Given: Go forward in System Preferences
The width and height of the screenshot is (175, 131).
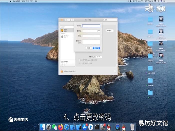Looking at the screenshot, I should [69, 20].
